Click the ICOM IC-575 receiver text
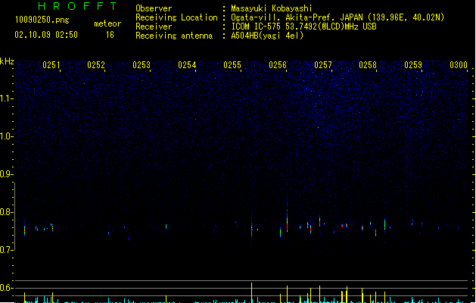Image resolution: width=476 pixels, height=303 pixels. tap(303, 27)
